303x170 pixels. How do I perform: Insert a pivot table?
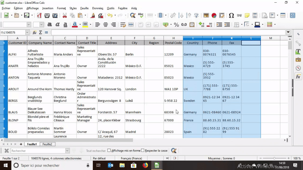(x=222, y=15)
